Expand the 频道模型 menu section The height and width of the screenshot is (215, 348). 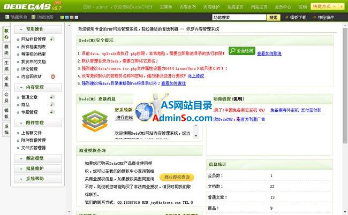38,158
